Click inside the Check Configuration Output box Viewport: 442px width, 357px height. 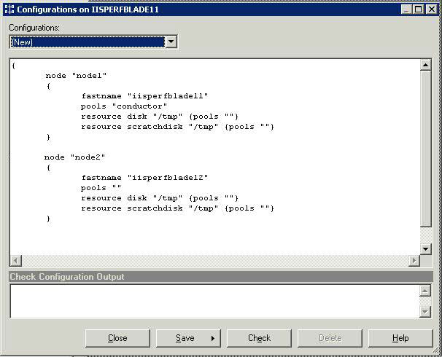coord(214,301)
